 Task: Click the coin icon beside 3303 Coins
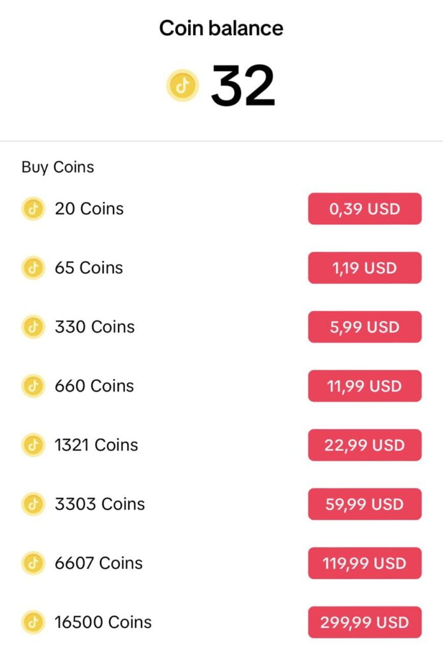click(33, 504)
